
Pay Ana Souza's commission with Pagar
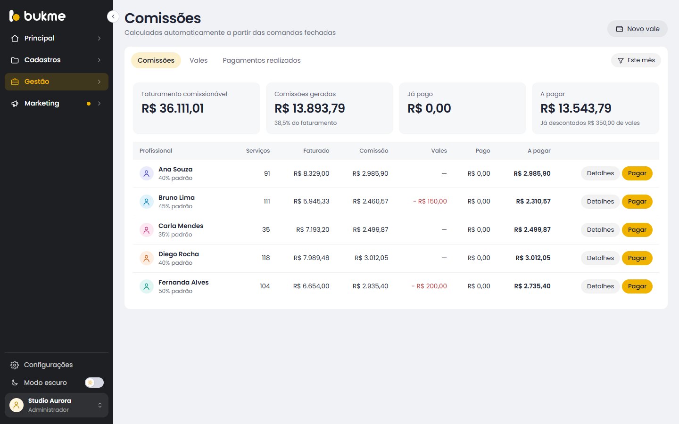point(637,173)
